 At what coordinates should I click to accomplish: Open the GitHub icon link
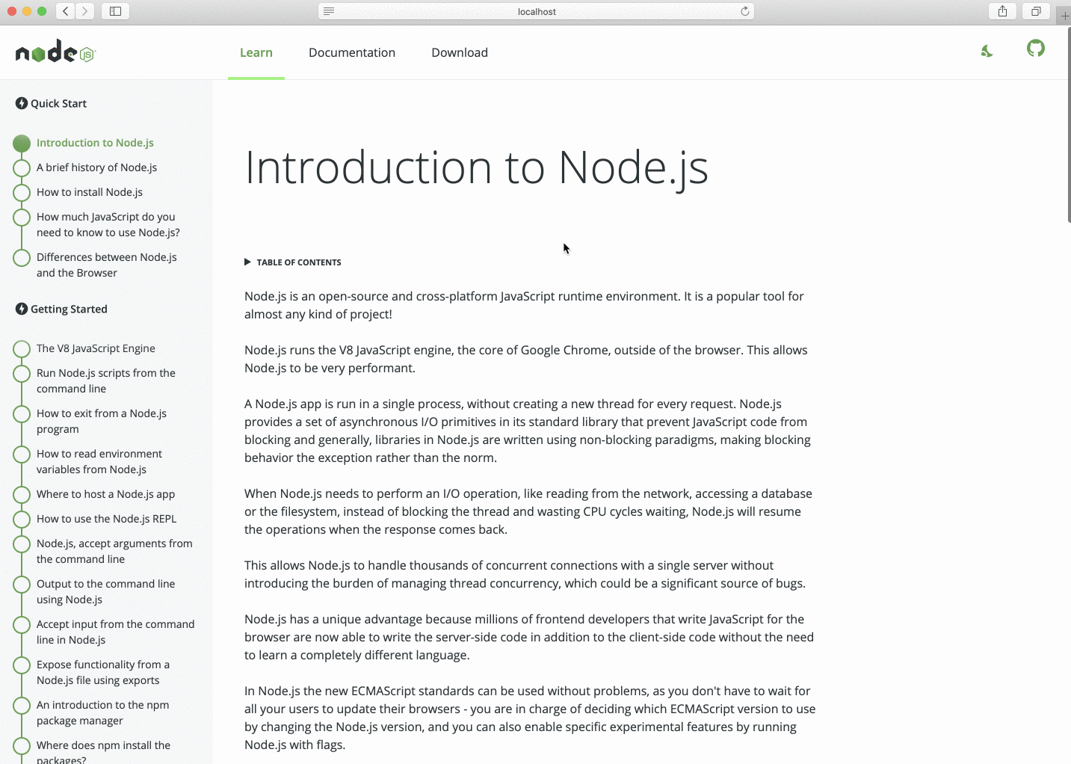click(1035, 49)
